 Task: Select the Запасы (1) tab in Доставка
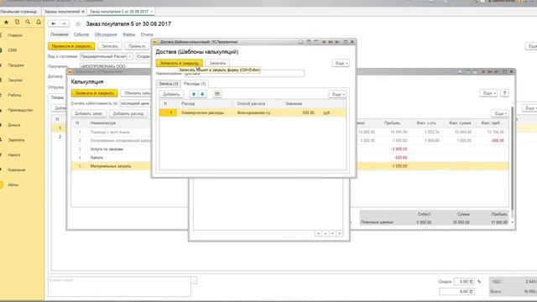[169, 84]
